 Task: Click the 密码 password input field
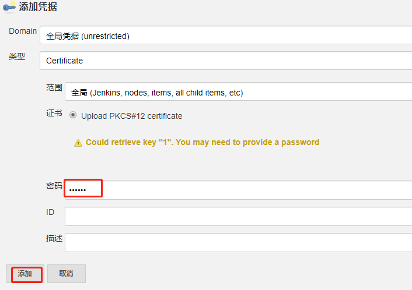pyautogui.click(x=238, y=190)
